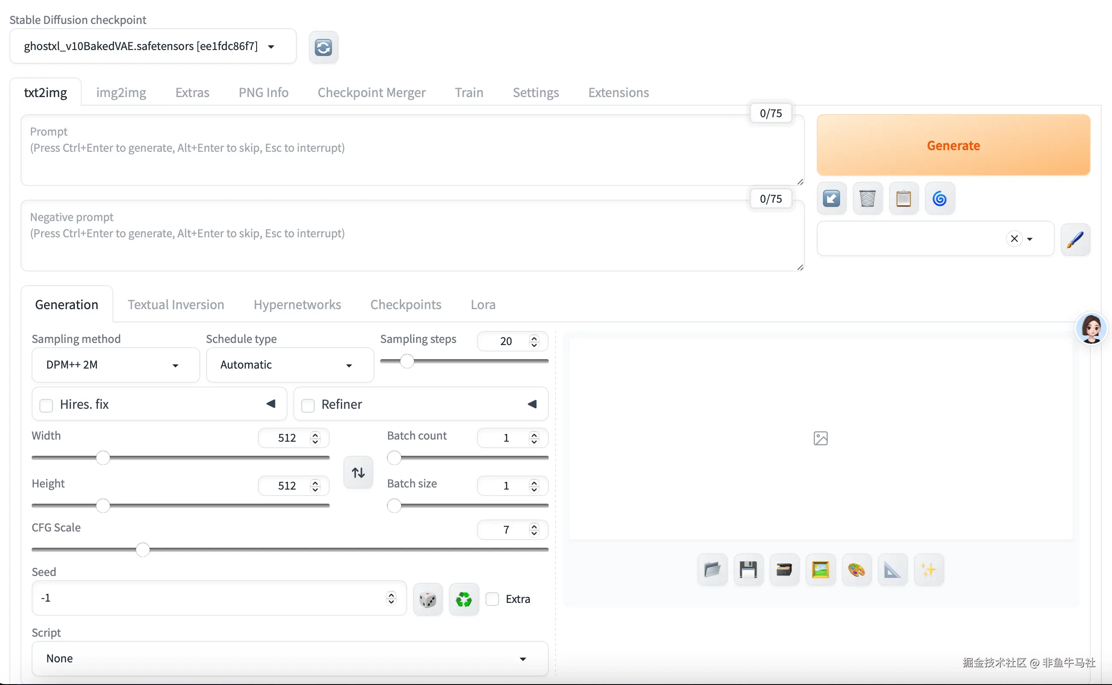Click the CFG Scale slider handle
The image size is (1112, 685).
coord(143,549)
